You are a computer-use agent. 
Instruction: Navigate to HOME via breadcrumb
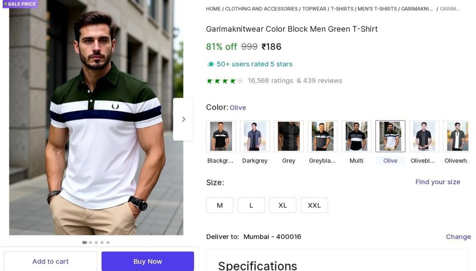point(213,8)
